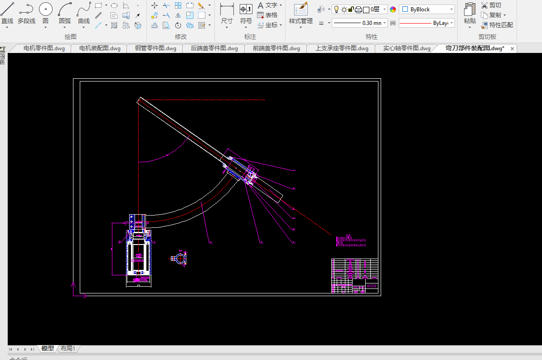
Task: Switch to the 布局1 layout tab
Action: pos(68,348)
